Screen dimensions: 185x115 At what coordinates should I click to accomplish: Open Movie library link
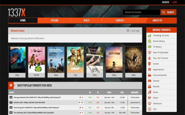159,41
